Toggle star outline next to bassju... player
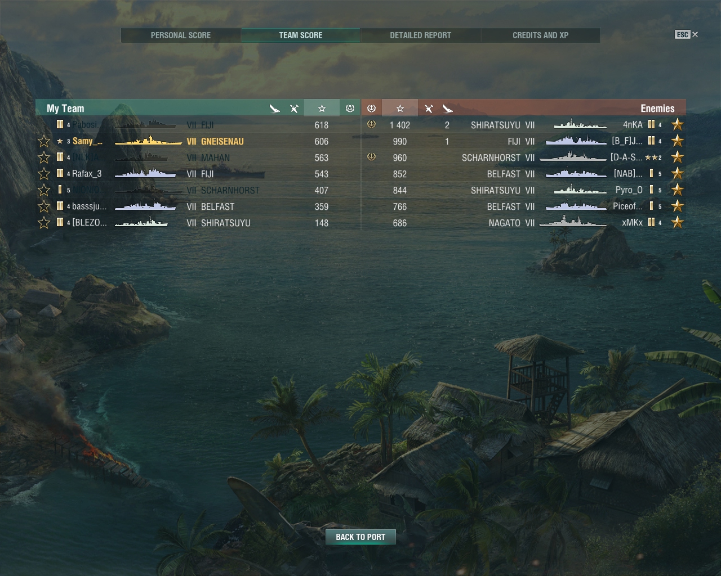Image resolution: width=721 pixels, height=576 pixels. tap(44, 206)
